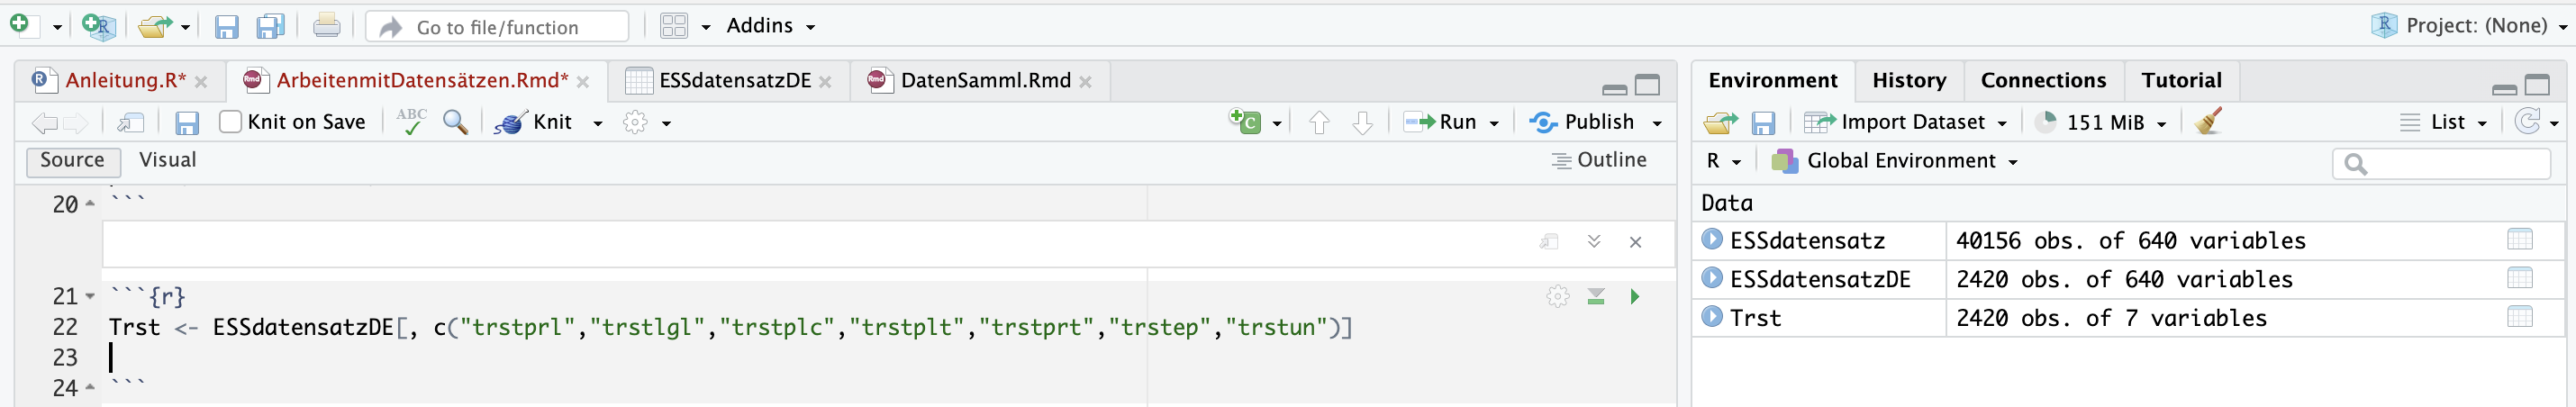
Task: Knit the current document
Action: click(x=534, y=122)
